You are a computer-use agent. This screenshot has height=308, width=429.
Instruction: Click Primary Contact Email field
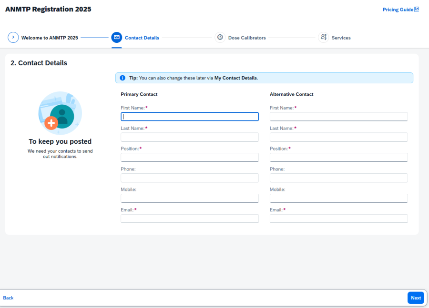pos(190,219)
